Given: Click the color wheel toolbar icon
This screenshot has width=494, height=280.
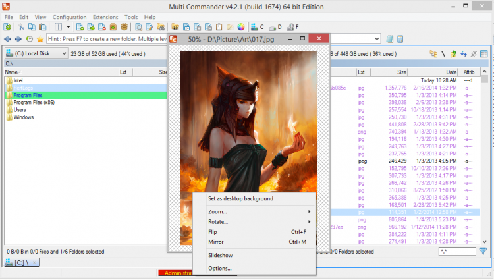Looking at the screenshot, I should point(241,27).
